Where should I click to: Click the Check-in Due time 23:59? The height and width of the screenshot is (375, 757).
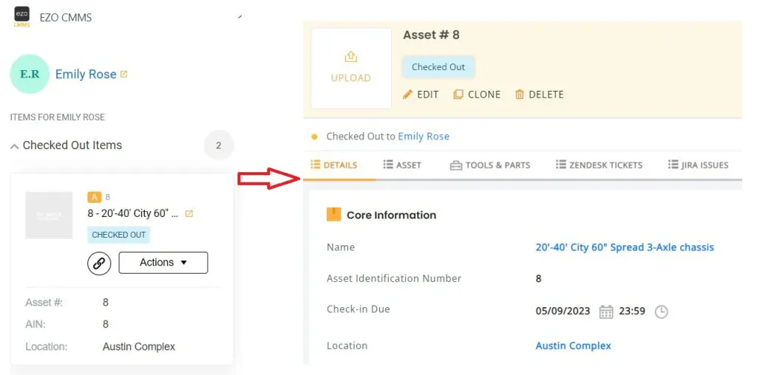pyautogui.click(x=633, y=311)
